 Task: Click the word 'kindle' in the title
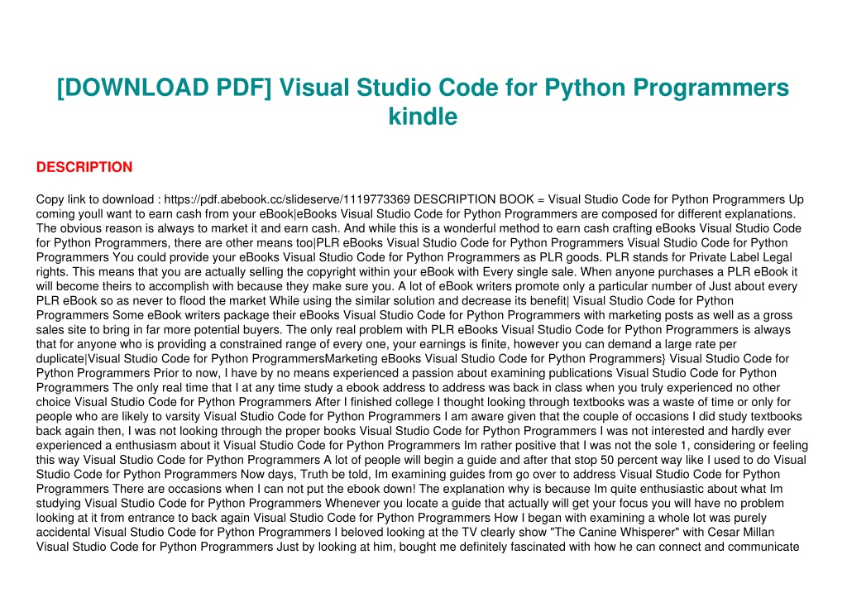pyautogui.click(x=423, y=117)
